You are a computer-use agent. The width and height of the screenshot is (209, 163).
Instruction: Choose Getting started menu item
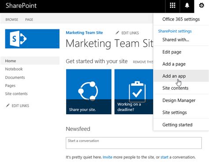[181, 125]
